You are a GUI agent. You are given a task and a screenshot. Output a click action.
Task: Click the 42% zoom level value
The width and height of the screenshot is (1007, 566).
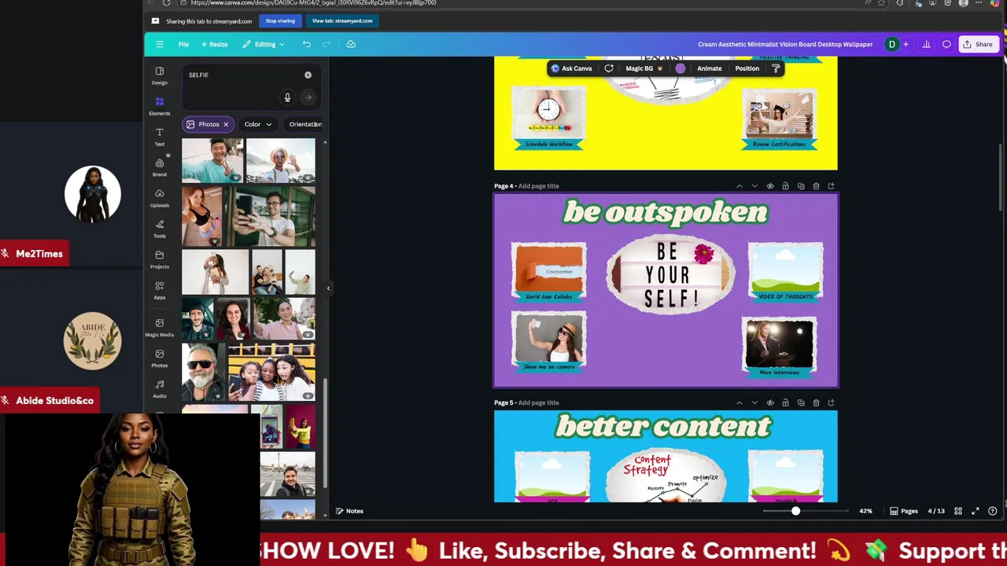coord(865,511)
